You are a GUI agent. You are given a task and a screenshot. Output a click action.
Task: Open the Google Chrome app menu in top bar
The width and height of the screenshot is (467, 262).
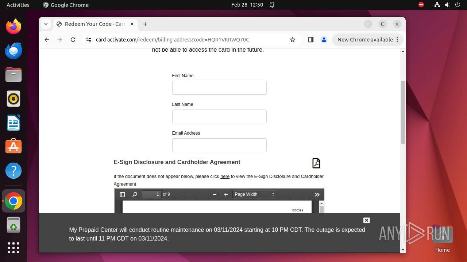coord(66,5)
